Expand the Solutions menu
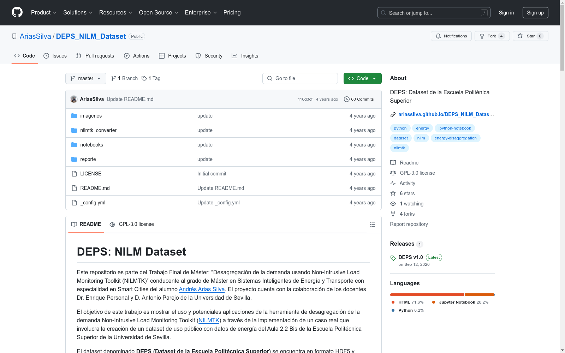The height and width of the screenshot is (353, 565). [78, 13]
